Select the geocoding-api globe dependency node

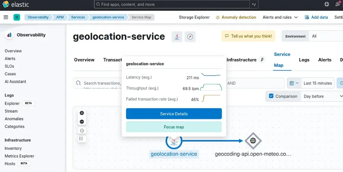pyautogui.click(x=253, y=141)
